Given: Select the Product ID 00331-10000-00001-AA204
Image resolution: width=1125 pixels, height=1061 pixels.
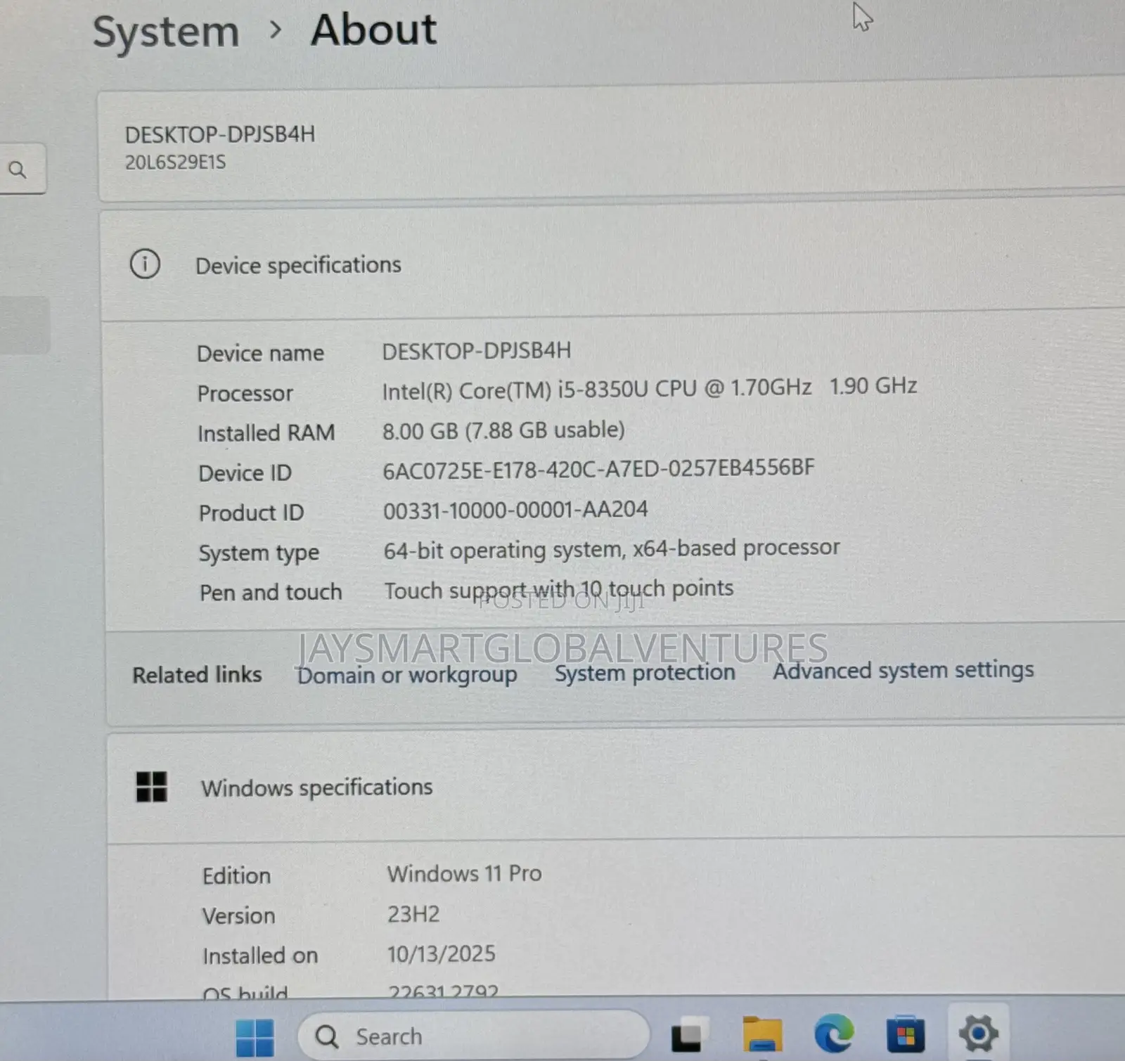Looking at the screenshot, I should 515,510.
